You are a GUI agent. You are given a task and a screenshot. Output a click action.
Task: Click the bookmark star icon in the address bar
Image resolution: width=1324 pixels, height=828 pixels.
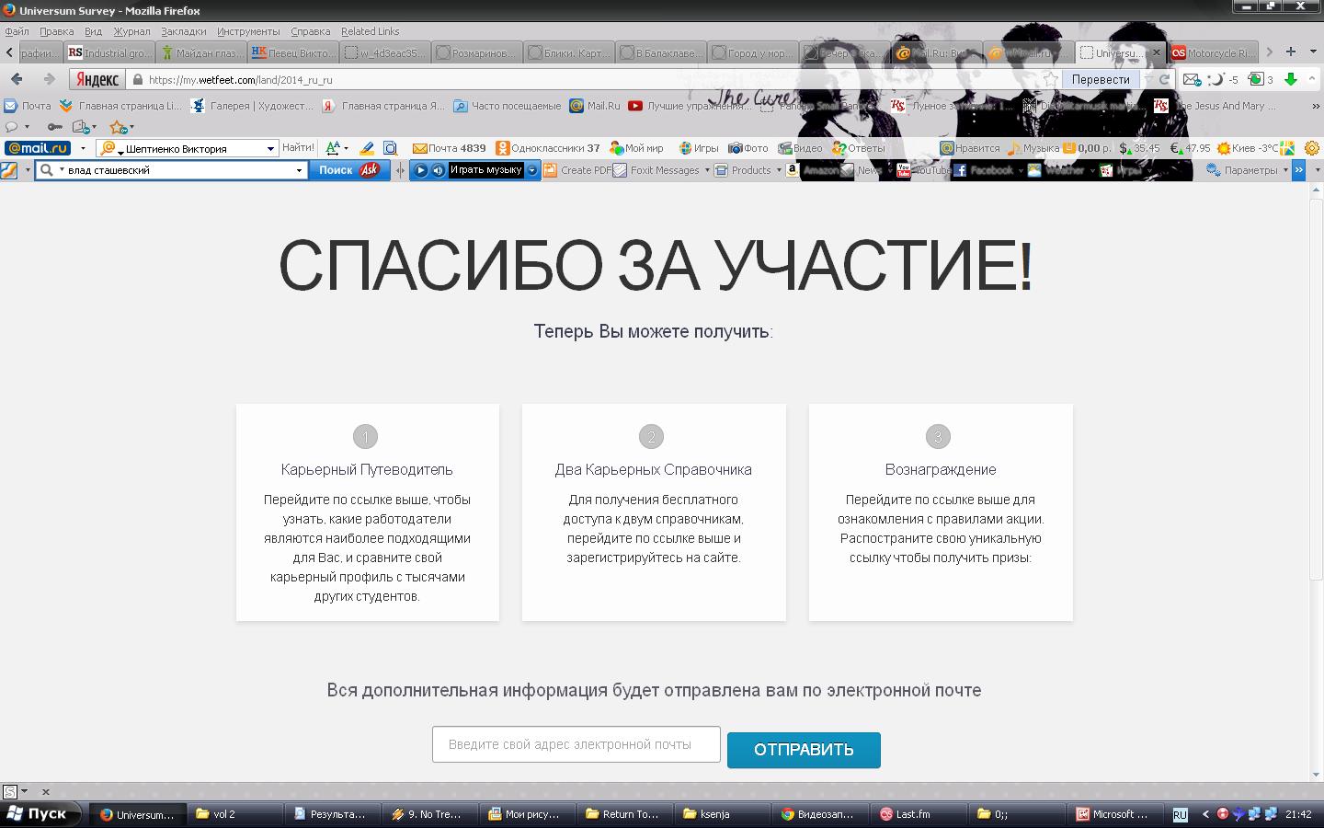pos(1051,79)
